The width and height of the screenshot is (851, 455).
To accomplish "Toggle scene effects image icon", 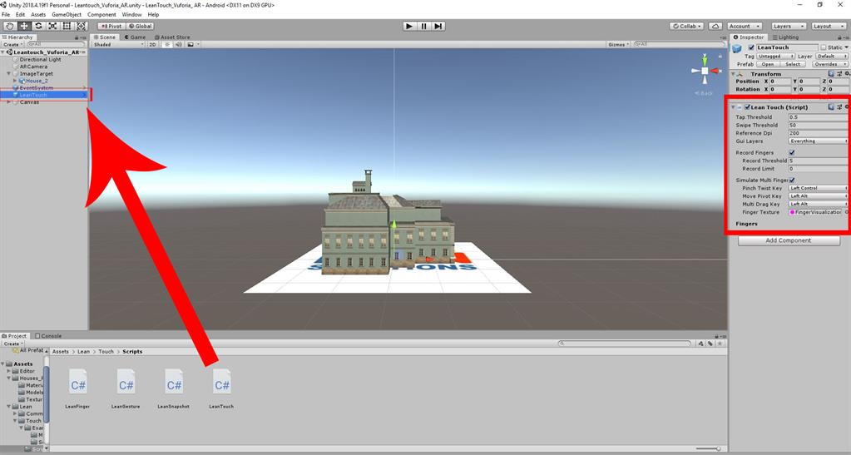I will [x=190, y=45].
